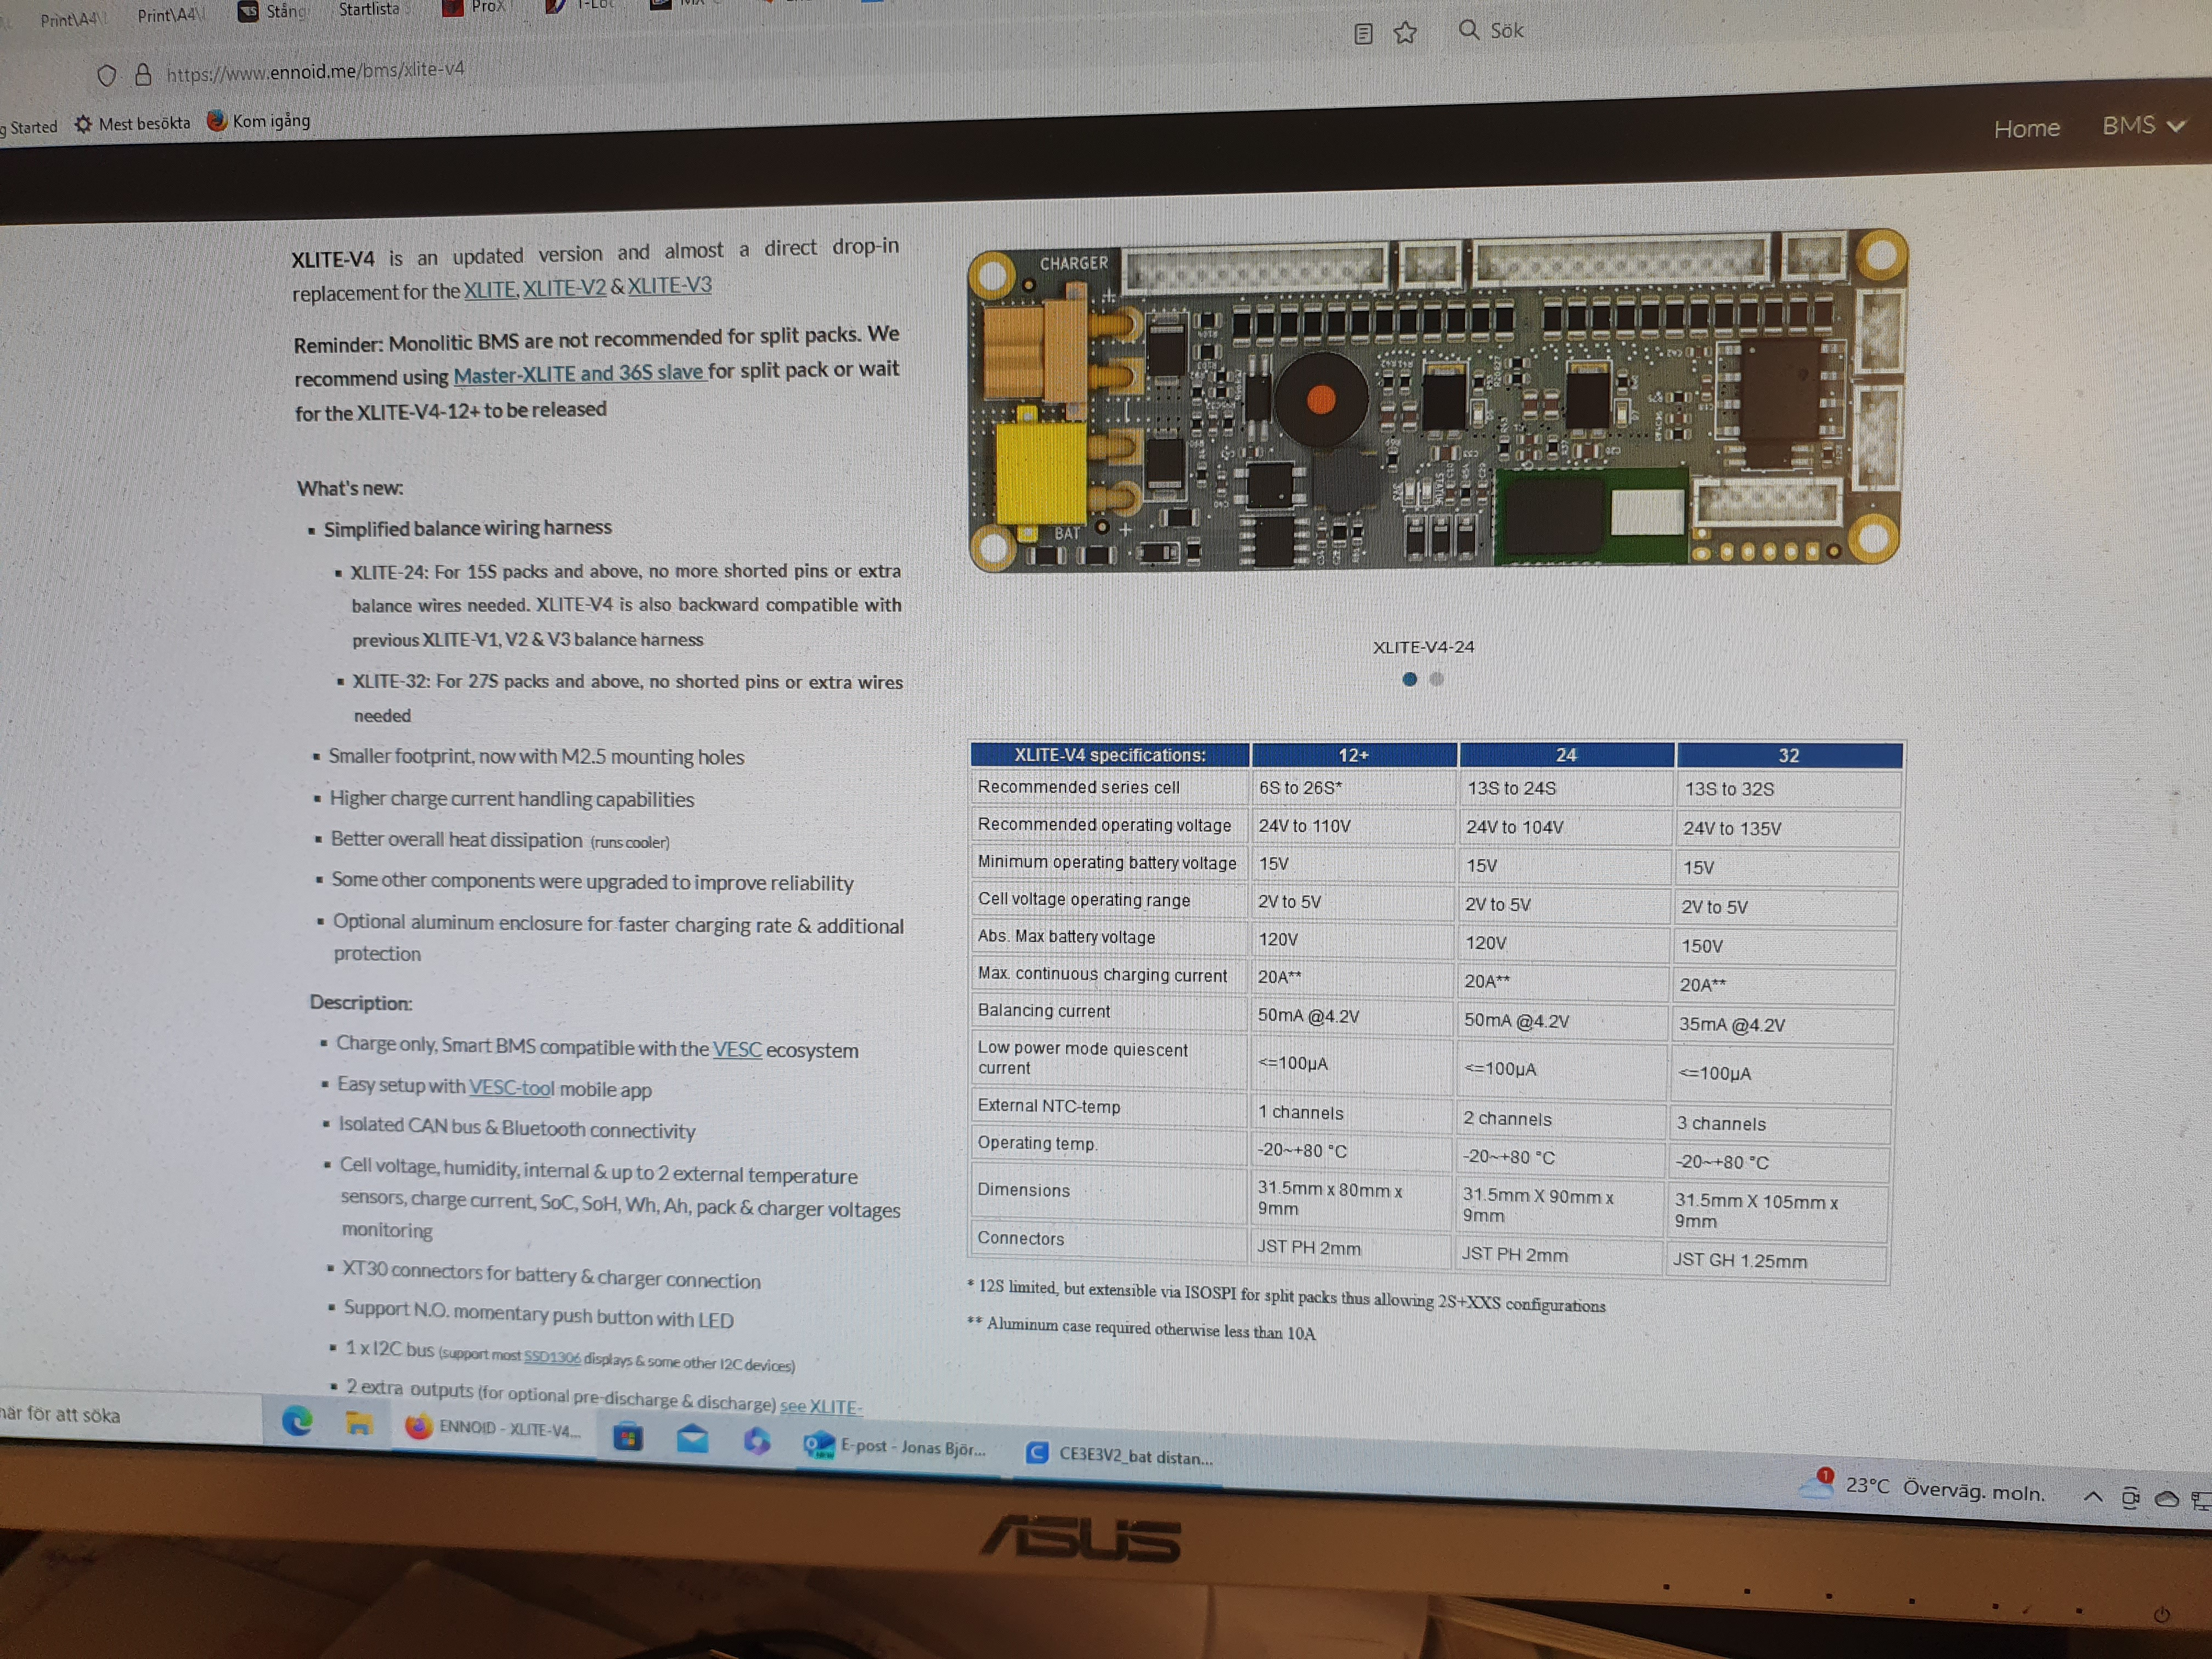Focus the address bar with ennoid.me URL

pos(315,72)
